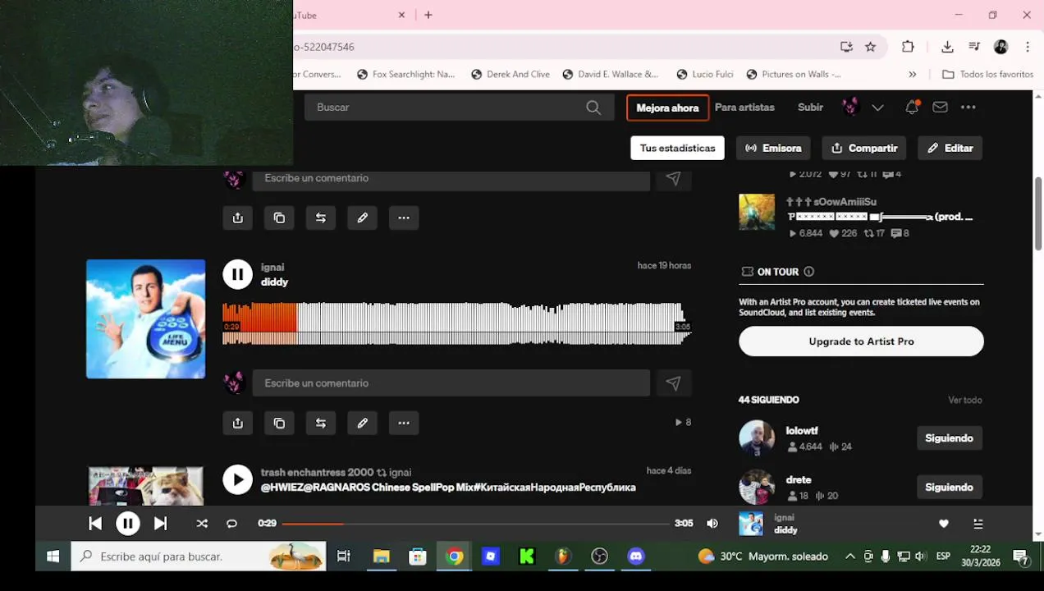Open the next-up queue icon

[x=978, y=524]
